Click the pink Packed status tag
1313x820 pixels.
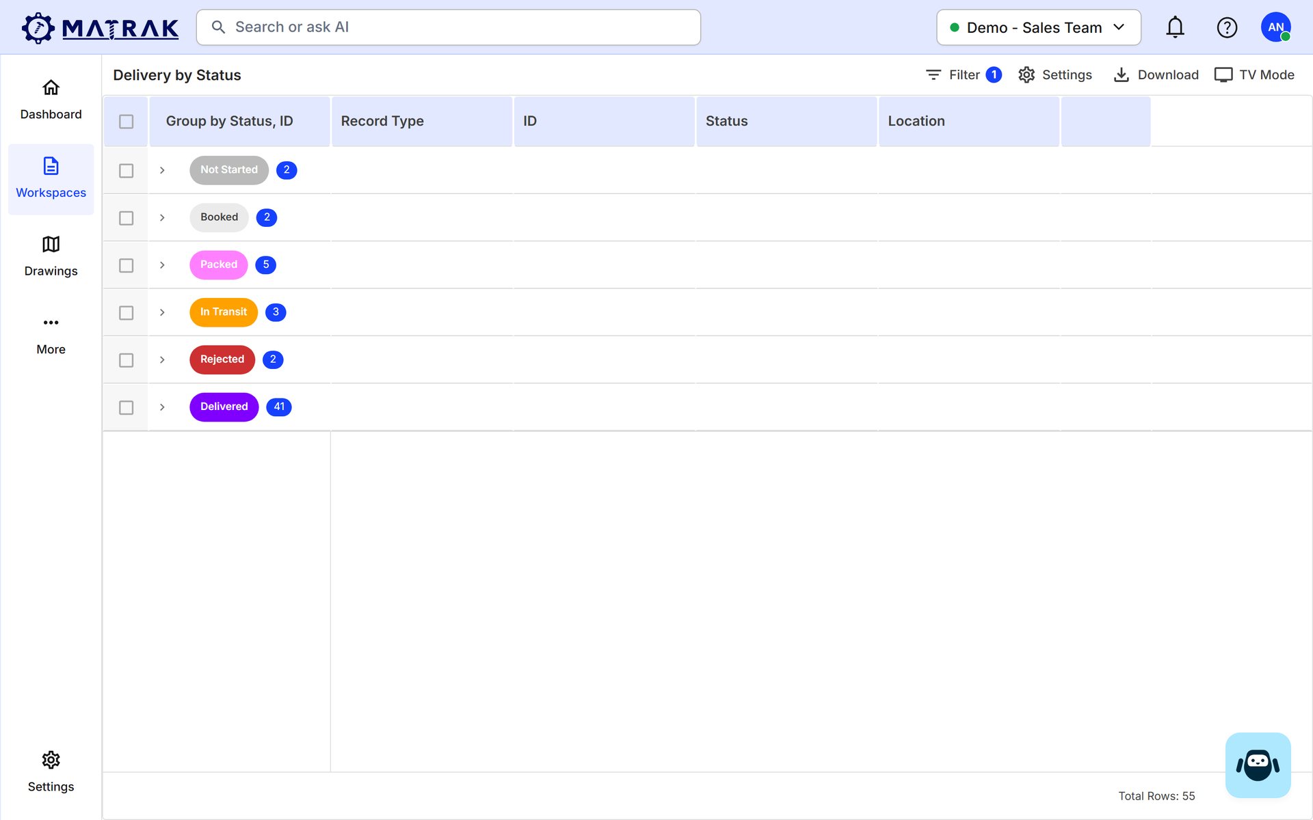(219, 264)
